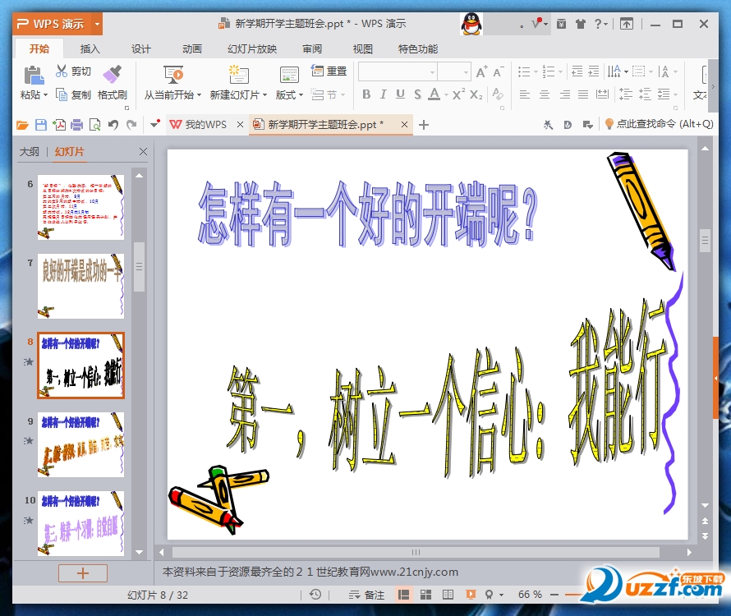This screenshot has height=616, width=731.
Task: Add slide with plus button below thumbnails
Action: [x=82, y=573]
